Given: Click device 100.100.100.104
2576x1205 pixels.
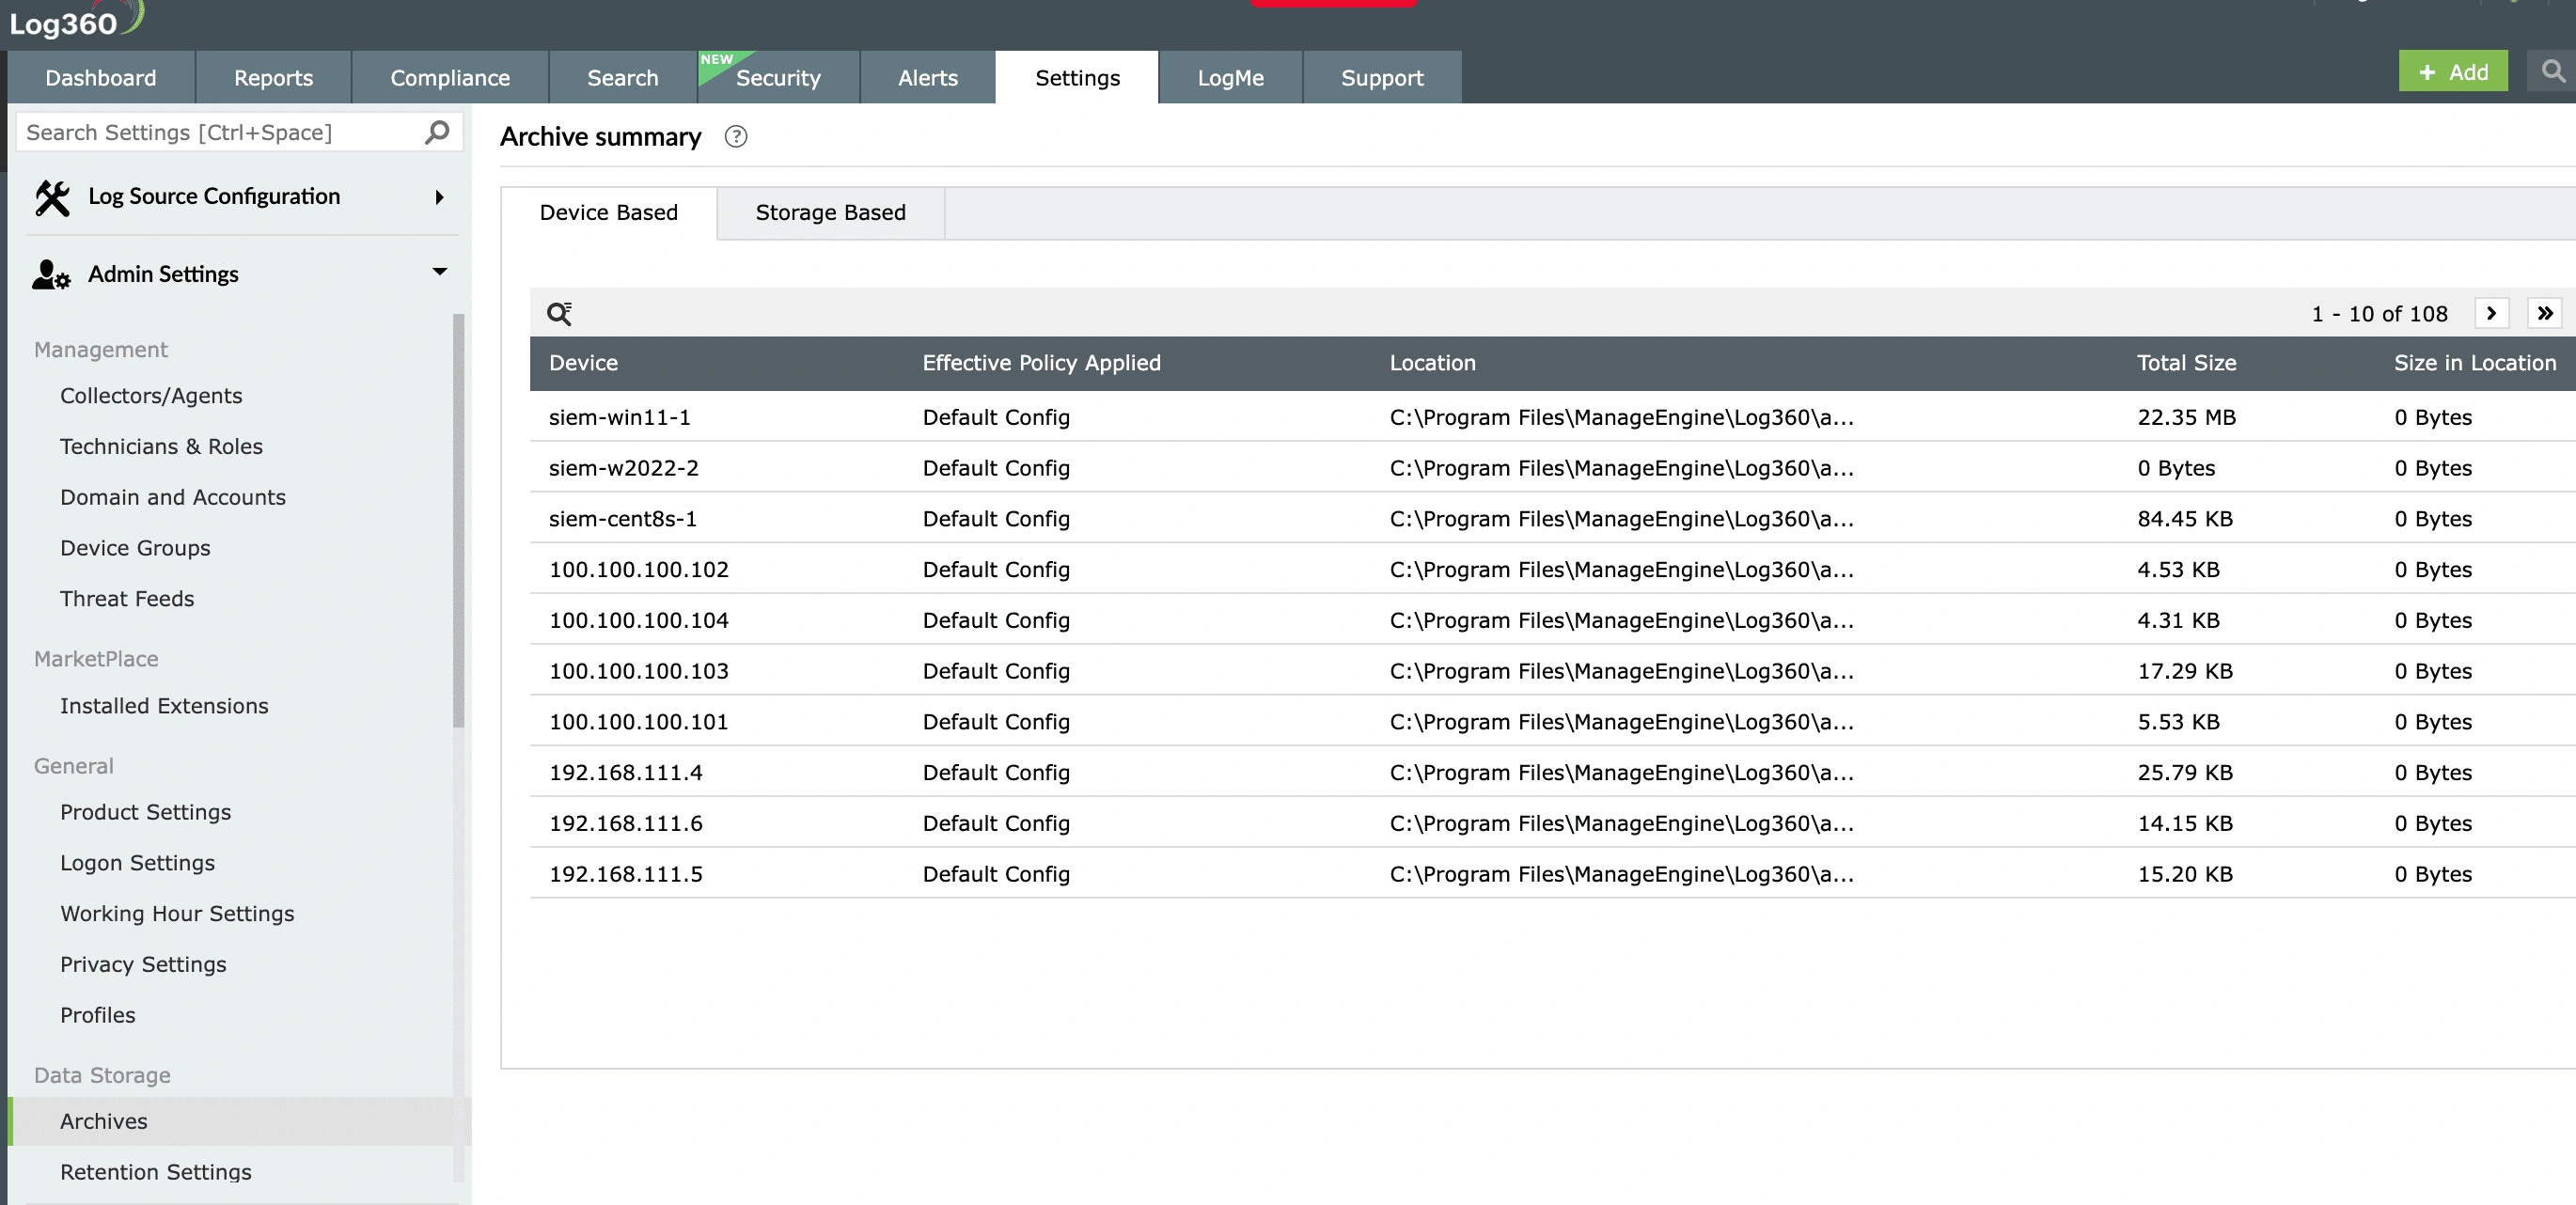Looking at the screenshot, I should pos(639,621).
